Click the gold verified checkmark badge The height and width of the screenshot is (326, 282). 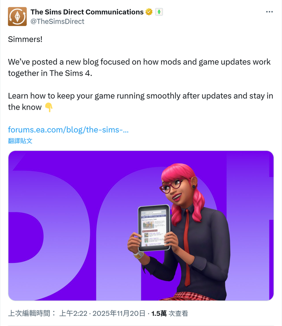[149, 12]
